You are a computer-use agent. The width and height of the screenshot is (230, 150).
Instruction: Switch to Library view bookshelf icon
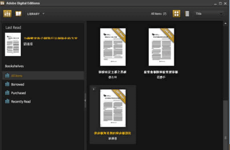[7, 14]
